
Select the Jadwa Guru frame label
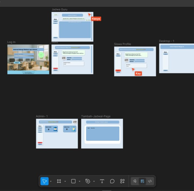(x=59, y=9)
